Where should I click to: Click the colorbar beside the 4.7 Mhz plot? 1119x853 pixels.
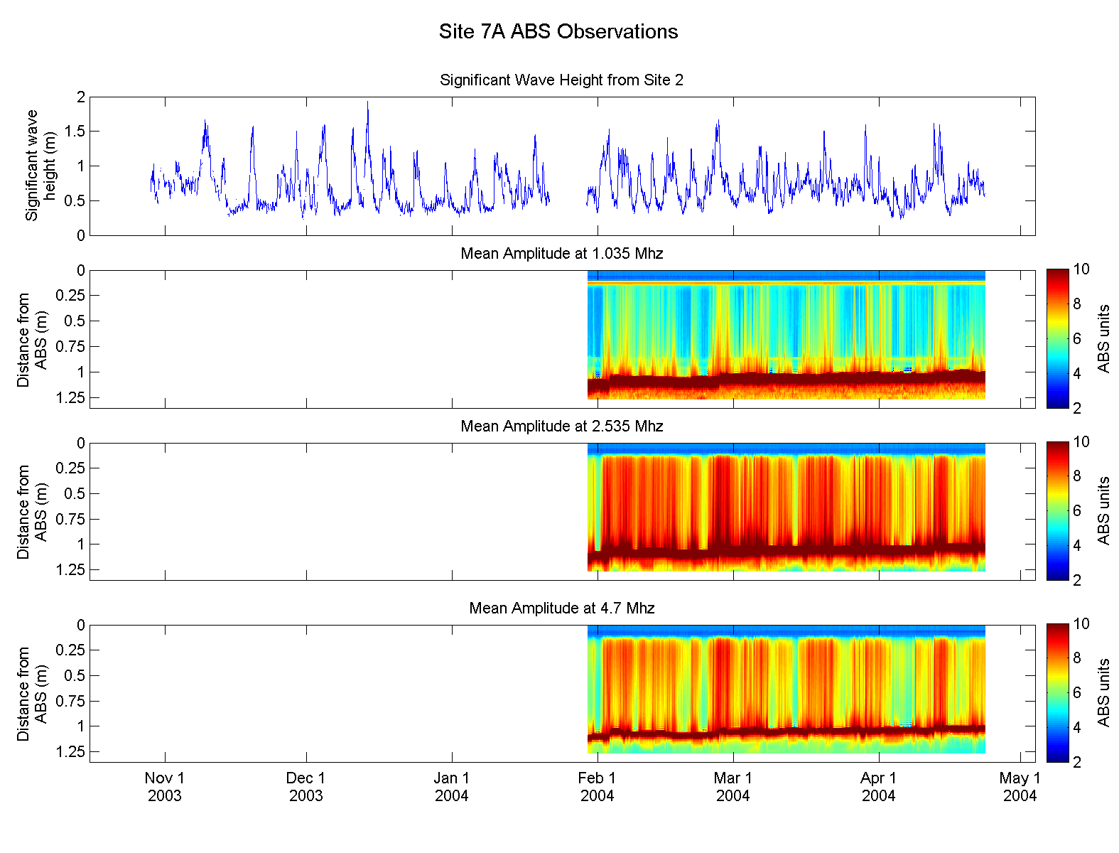1057,693
